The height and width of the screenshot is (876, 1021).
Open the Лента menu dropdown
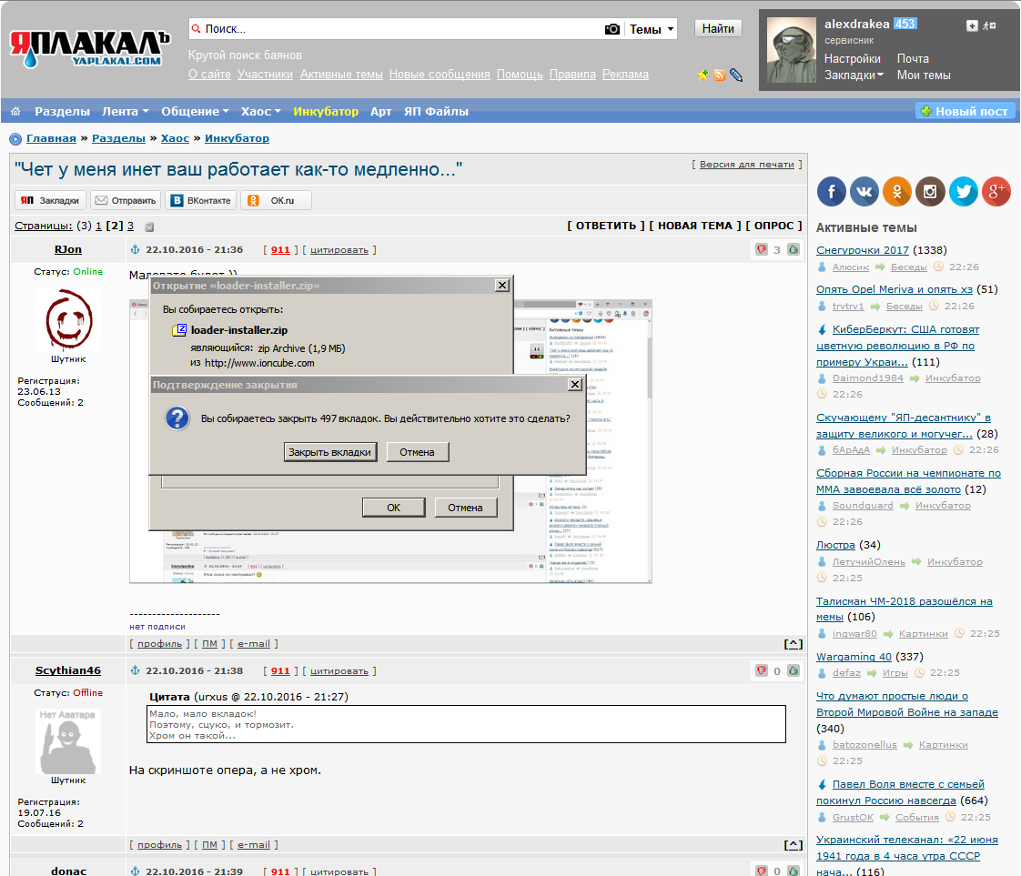(126, 111)
